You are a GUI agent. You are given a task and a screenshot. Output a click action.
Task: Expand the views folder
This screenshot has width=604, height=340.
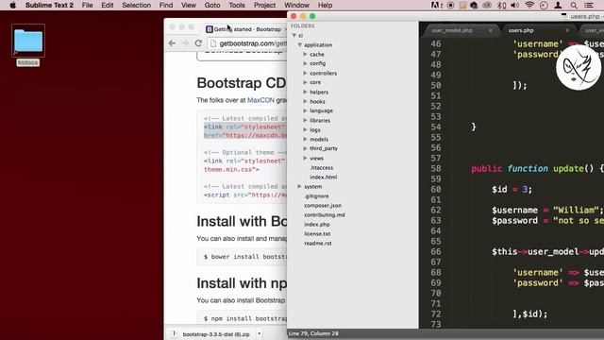pyautogui.click(x=305, y=159)
